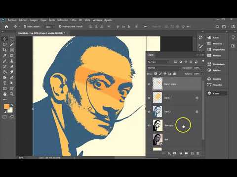Click the Search magnifier icon at top right

(x=217, y=27)
